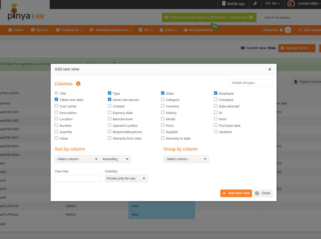Image resolution: width=321 pixels, height=239 pixels.
Task: Expand the Employees menu
Action: pos(69,30)
